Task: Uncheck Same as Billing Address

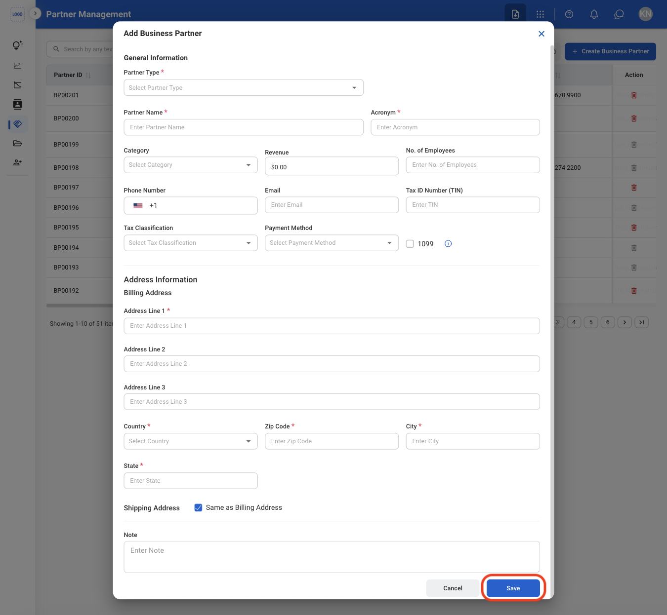Action: click(x=198, y=507)
